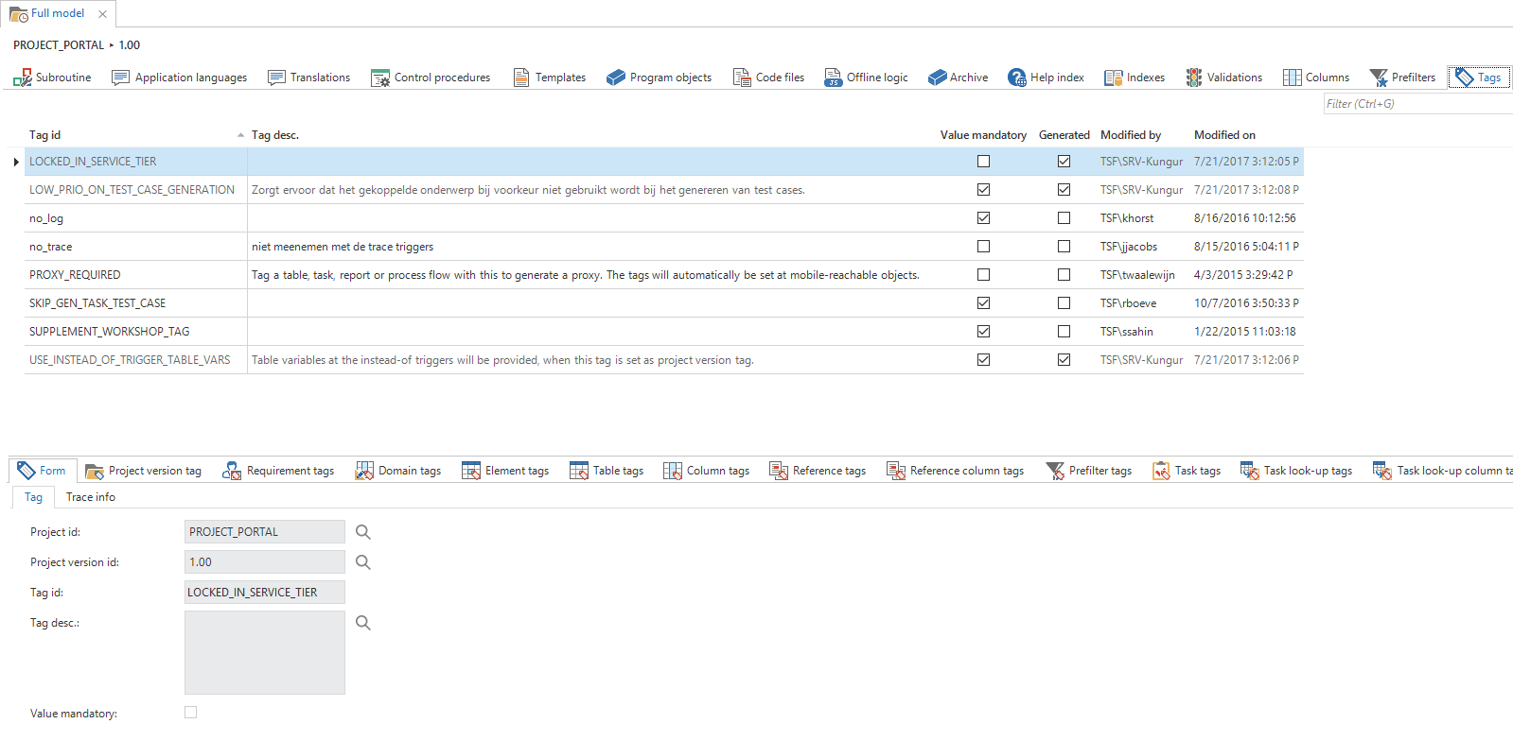Screen dimensions: 1513x741
Task: Open the Prefilters section
Action: point(1402,78)
